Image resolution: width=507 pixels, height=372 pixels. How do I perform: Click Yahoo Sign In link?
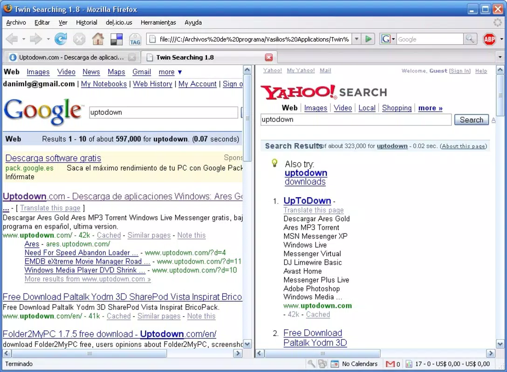pos(460,71)
